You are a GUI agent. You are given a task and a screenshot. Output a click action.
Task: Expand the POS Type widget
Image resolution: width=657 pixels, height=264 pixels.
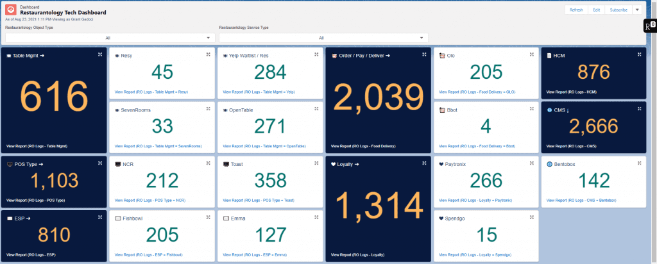[x=99, y=163]
